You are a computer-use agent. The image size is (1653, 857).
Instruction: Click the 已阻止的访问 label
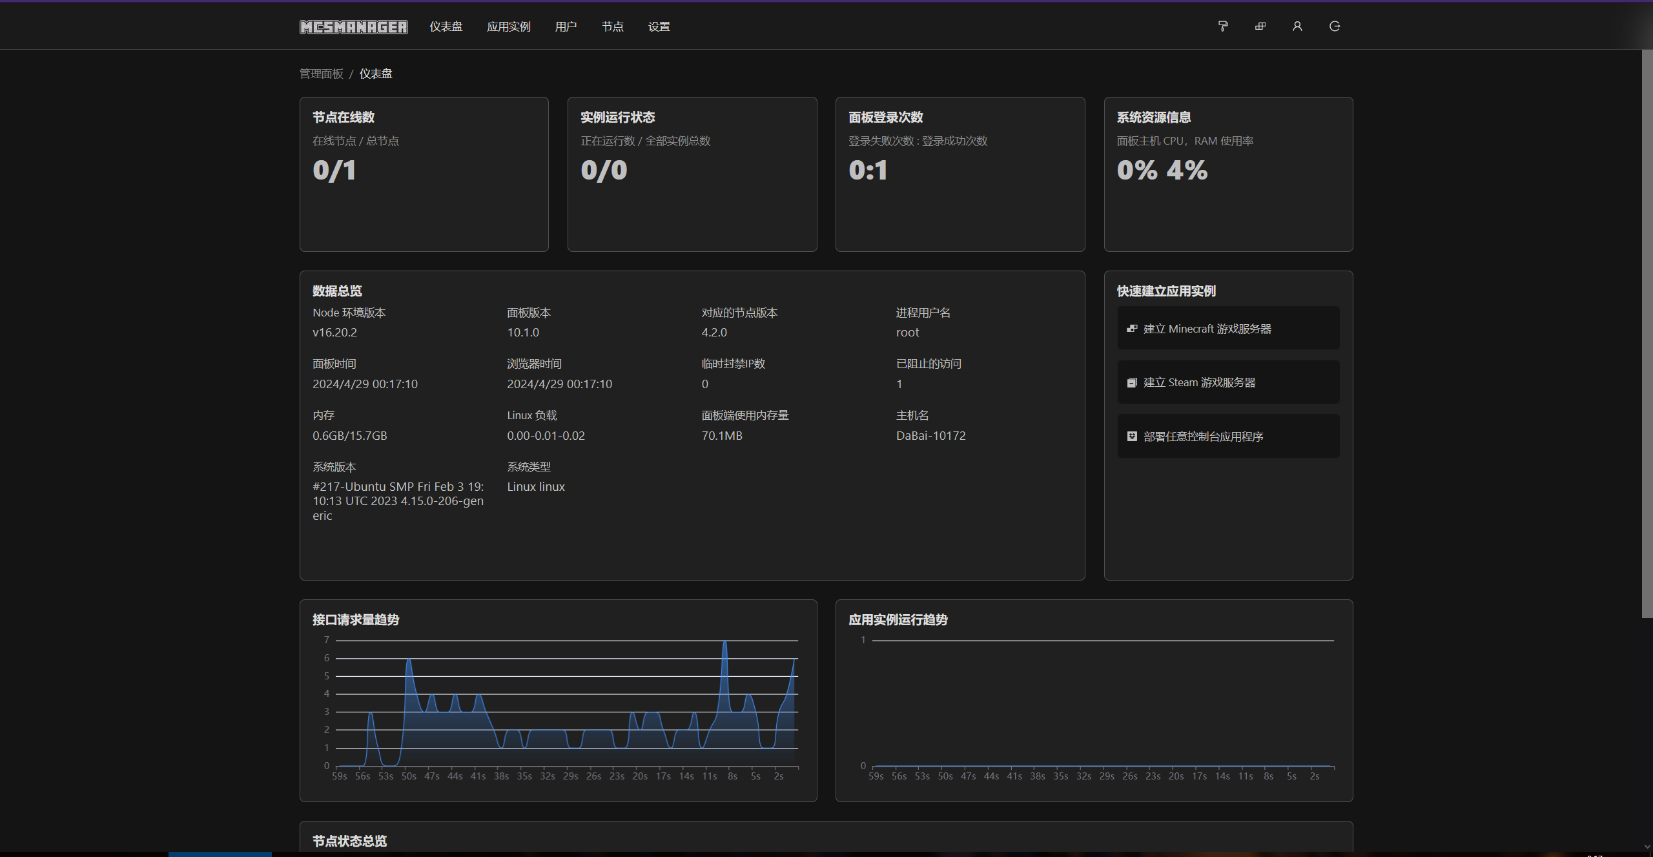(929, 364)
